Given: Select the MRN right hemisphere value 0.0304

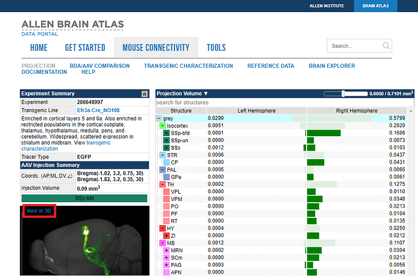Looking at the screenshot, I should (397, 250).
